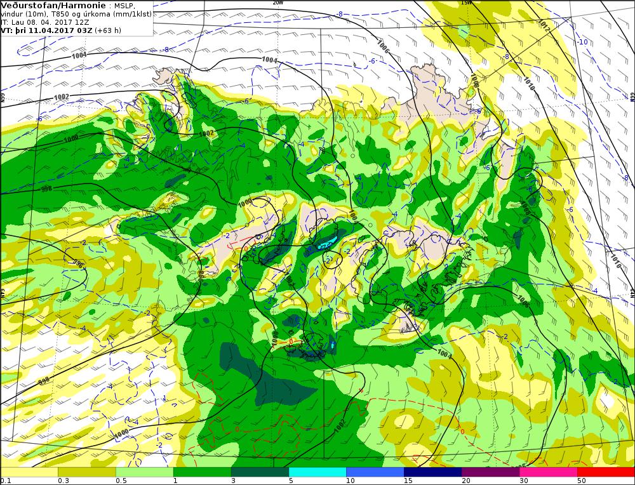Select the dark green 3–5 legend swatch

pos(260,472)
